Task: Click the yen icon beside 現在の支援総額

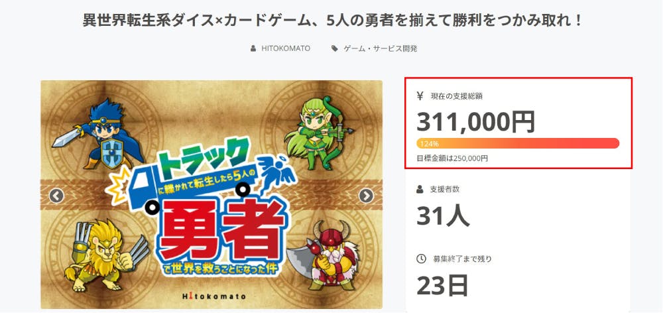Action: pos(420,96)
